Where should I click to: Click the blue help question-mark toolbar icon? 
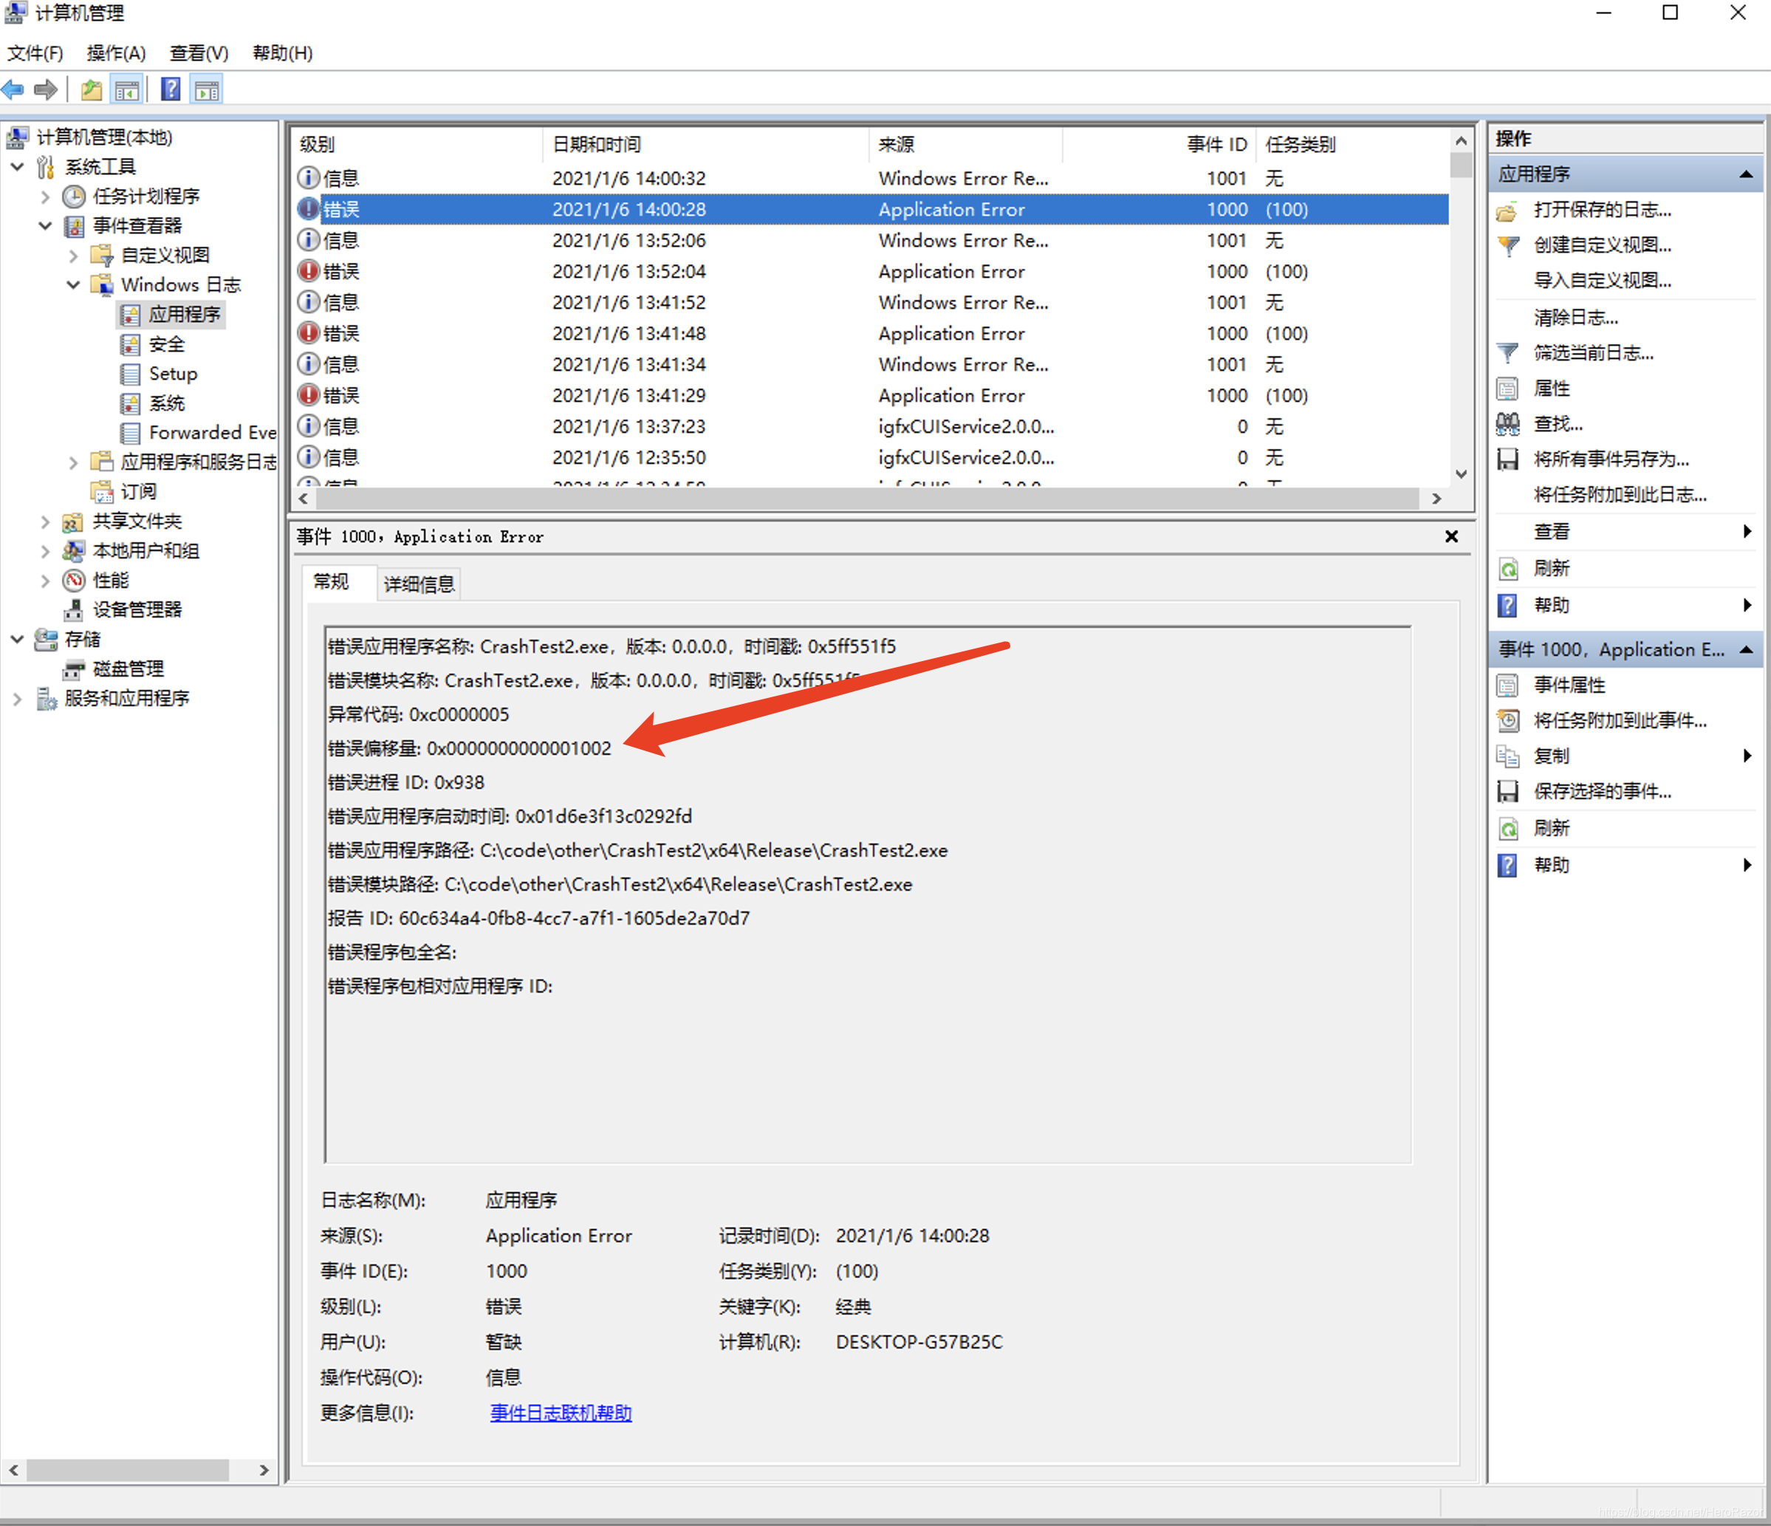(170, 89)
